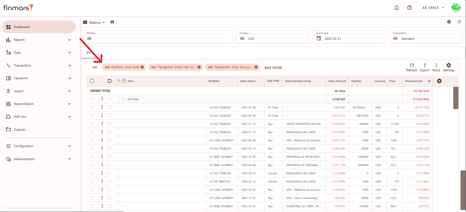Check the US Dollar group row checkbox
The height and width of the screenshot is (212, 466).
tap(92, 99)
